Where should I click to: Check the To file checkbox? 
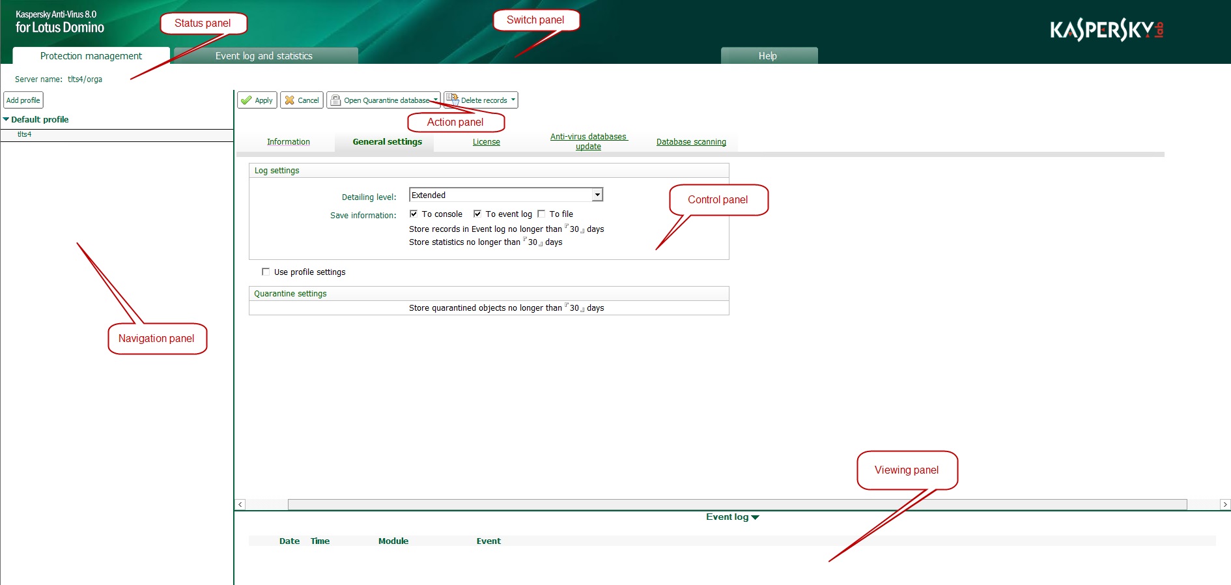pyautogui.click(x=541, y=214)
